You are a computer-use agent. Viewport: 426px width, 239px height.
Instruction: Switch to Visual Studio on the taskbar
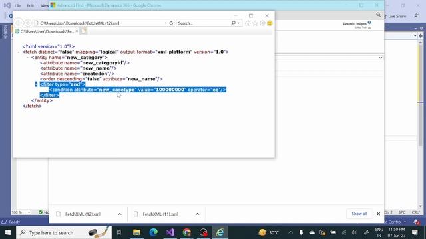[x=170, y=232]
